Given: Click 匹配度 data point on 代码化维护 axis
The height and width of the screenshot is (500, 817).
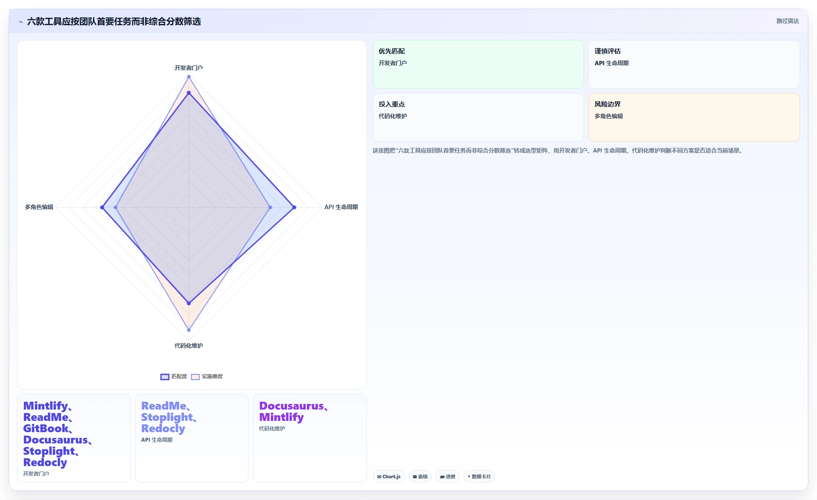Looking at the screenshot, I should tap(189, 303).
